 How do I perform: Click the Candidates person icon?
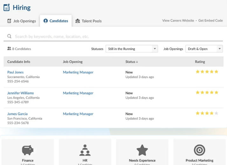point(45,21)
